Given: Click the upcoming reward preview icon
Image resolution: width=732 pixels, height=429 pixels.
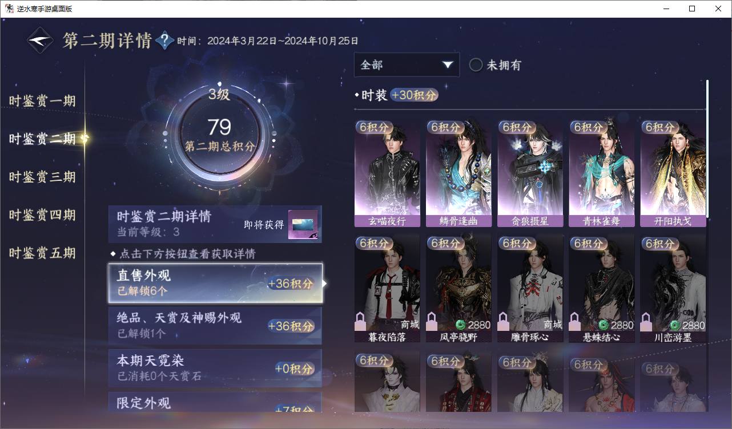Looking at the screenshot, I should pos(303,225).
